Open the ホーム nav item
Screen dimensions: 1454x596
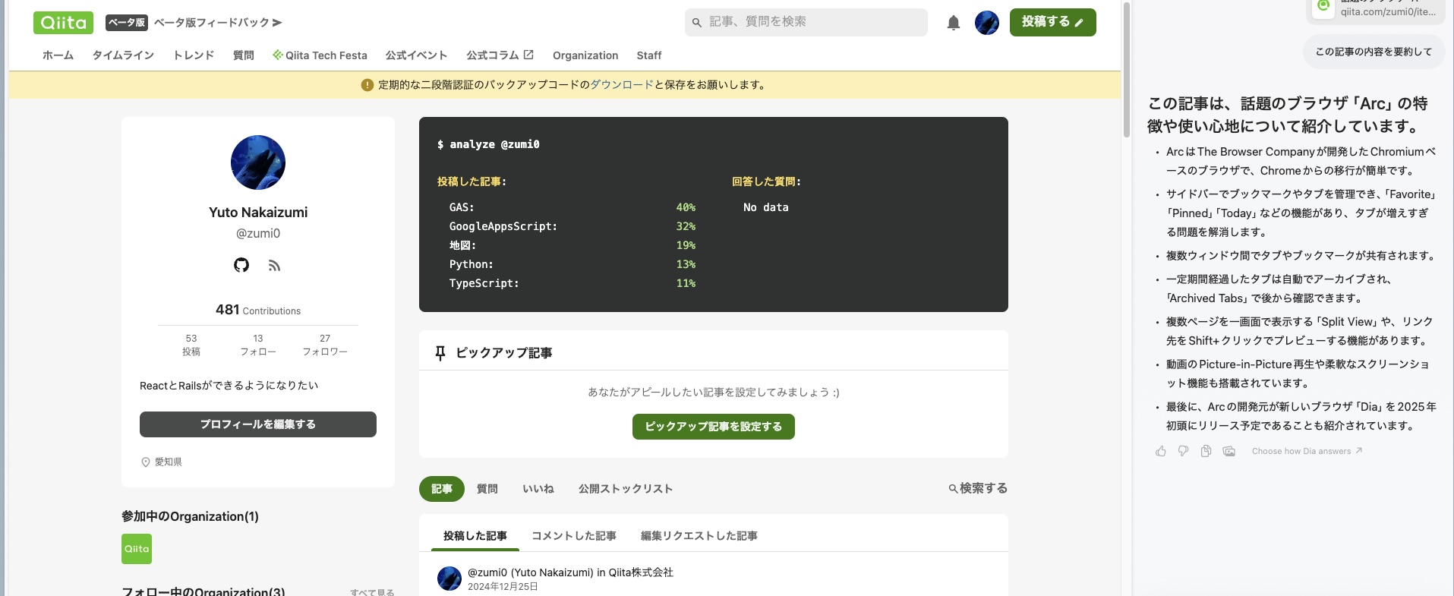click(58, 55)
